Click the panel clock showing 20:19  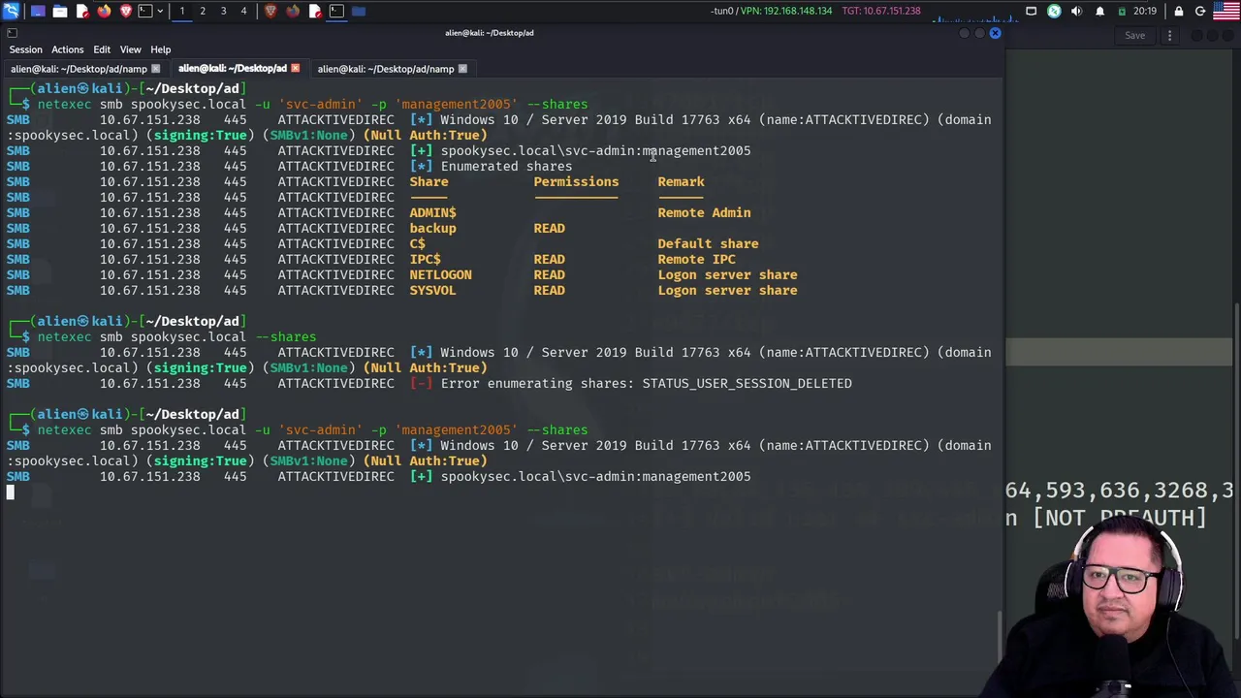pyautogui.click(x=1145, y=11)
